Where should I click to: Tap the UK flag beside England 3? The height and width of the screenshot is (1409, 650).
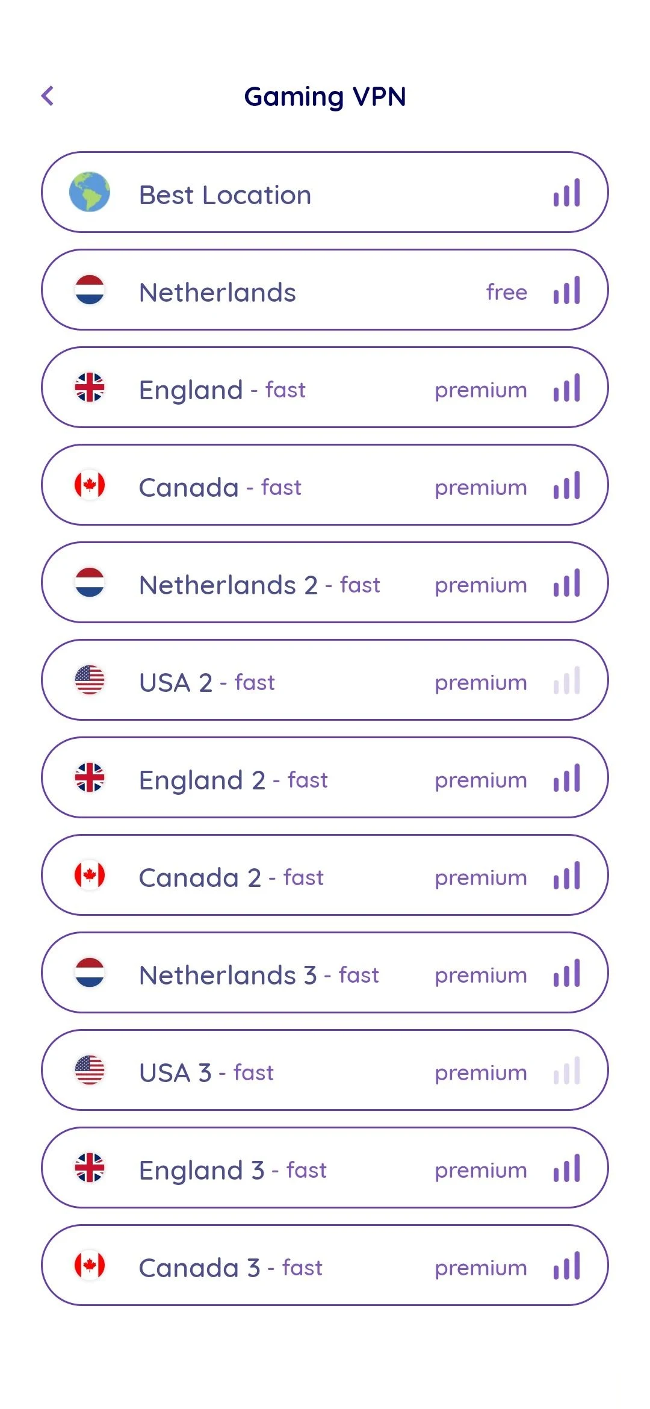[90, 1168]
